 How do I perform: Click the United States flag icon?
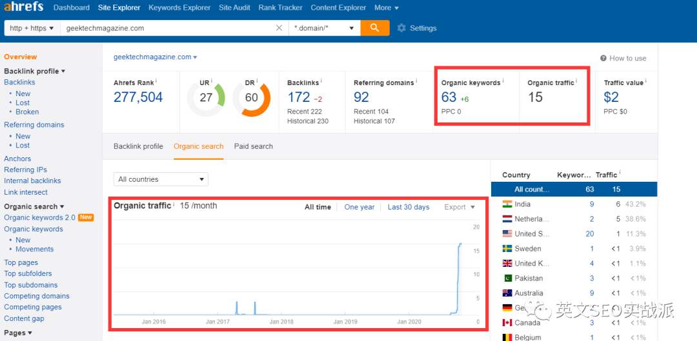(507, 233)
